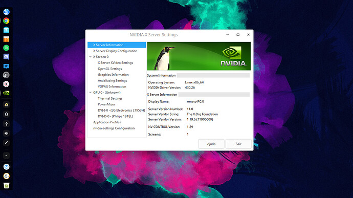Launch Steam from the dock

(x=6, y=75)
